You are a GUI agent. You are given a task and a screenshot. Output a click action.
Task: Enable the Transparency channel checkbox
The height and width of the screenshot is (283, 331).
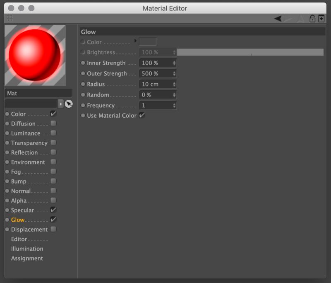(x=53, y=143)
